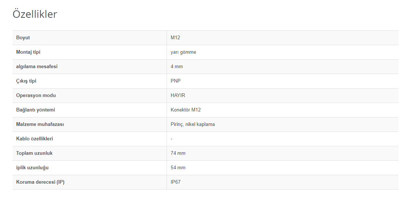Click the IP67 protection value
This screenshot has width=407, height=200.
(175, 182)
